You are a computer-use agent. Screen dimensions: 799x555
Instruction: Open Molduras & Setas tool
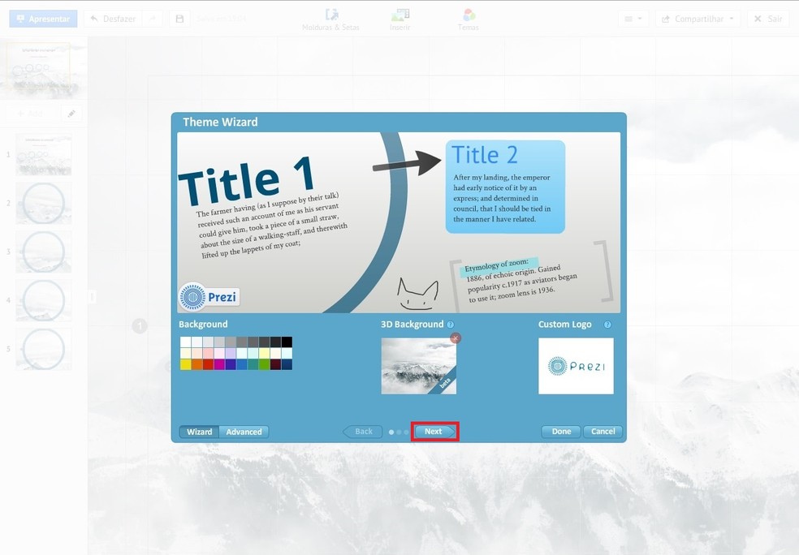pyautogui.click(x=331, y=19)
